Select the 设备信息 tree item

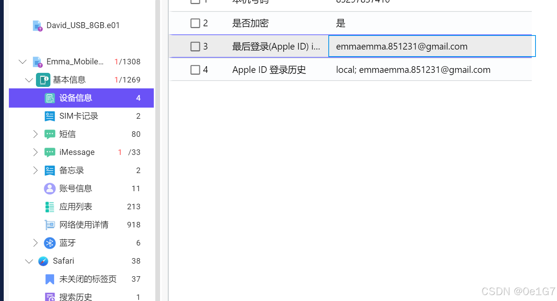pos(81,98)
